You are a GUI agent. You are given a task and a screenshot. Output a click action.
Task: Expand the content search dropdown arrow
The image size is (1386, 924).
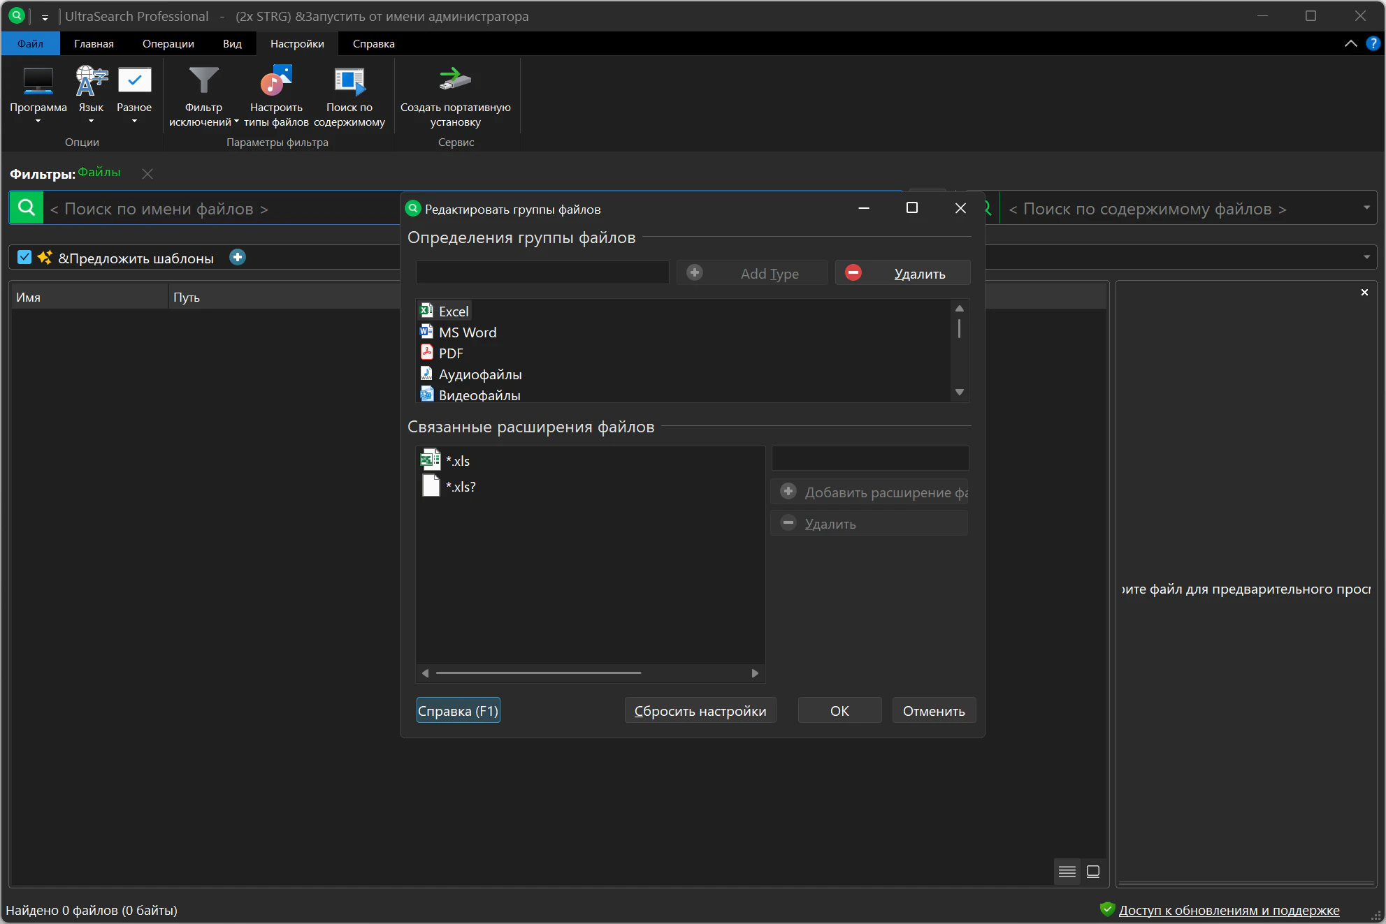point(1366,208)
